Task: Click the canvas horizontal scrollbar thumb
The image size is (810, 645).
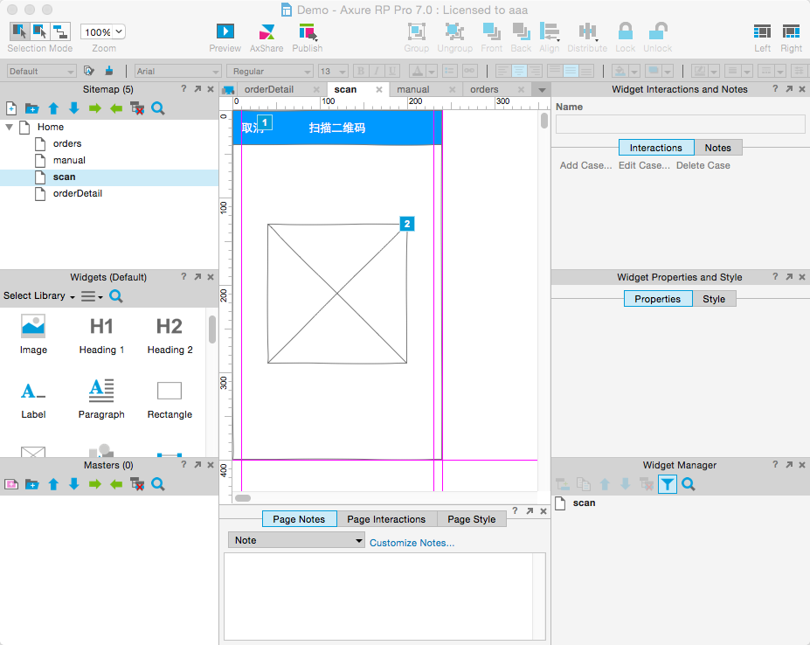Action: click(243, 498)
